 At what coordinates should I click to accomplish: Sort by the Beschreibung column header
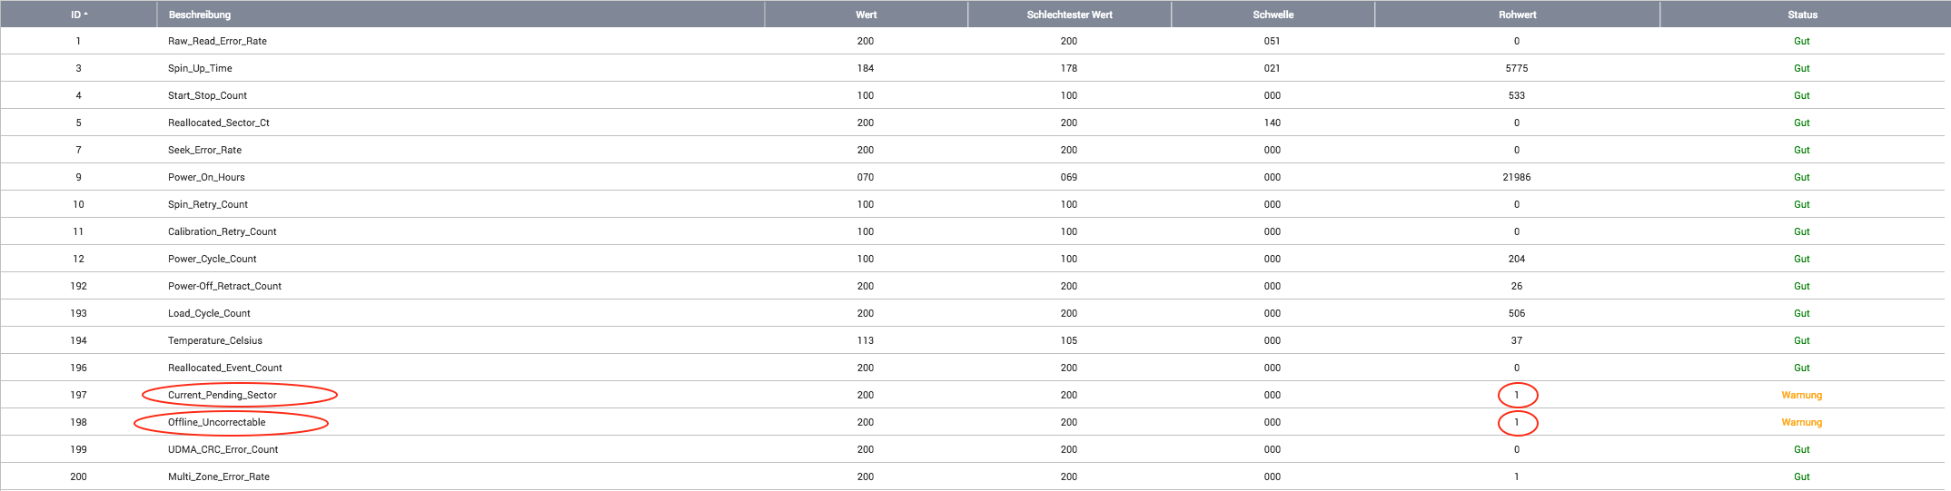click(200, 15)
